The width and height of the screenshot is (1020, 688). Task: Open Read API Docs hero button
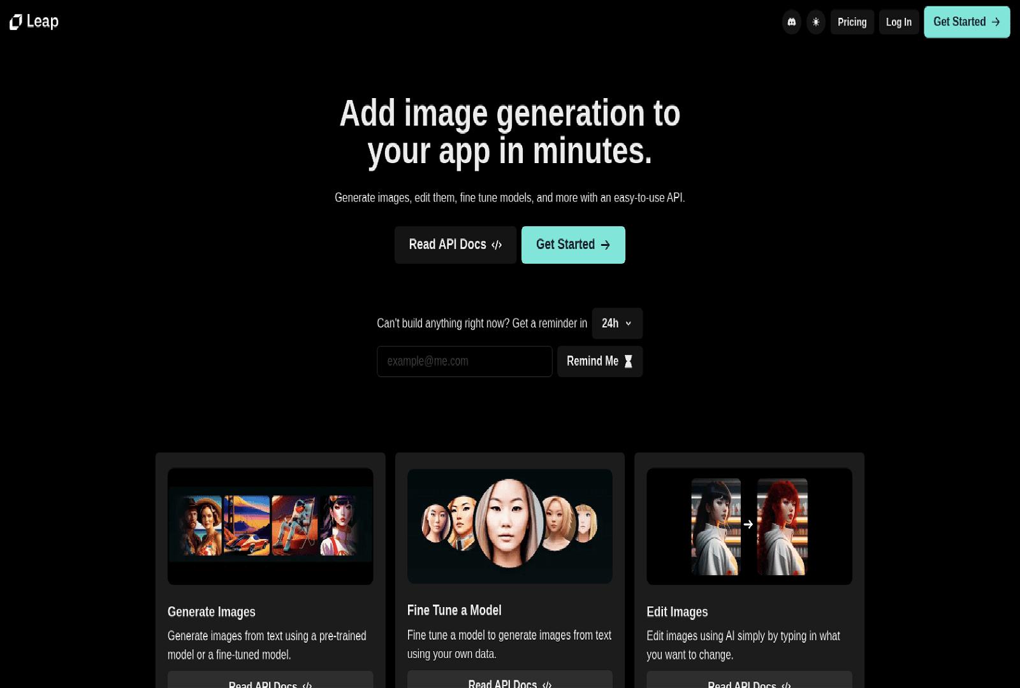pos(455,245)
